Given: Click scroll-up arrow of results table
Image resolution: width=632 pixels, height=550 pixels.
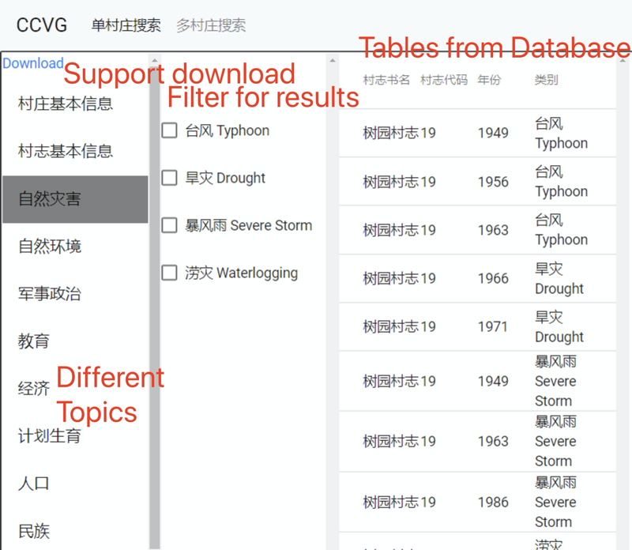Looking at the screenshot, I should point(623,61).
